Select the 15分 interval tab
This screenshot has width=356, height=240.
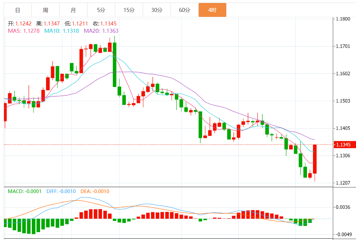(129, 10)
